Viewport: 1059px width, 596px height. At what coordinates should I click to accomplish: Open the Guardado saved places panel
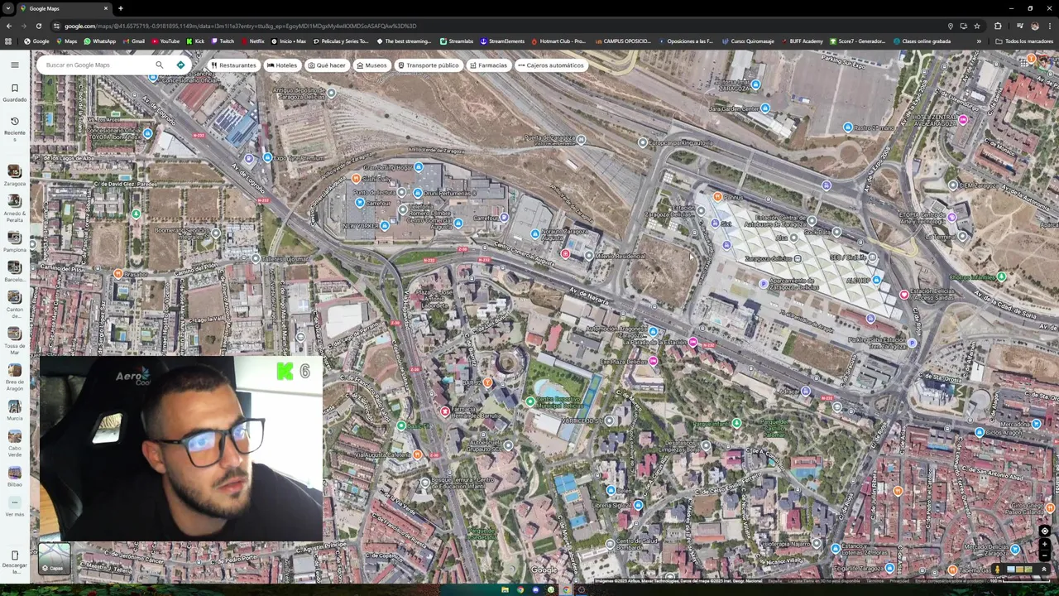click(14, 92)
